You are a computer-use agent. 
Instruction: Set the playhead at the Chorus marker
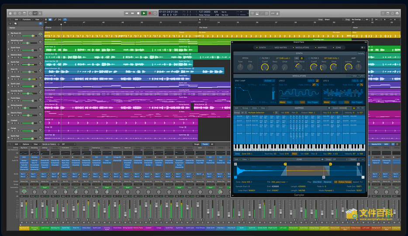pos(48,28)
